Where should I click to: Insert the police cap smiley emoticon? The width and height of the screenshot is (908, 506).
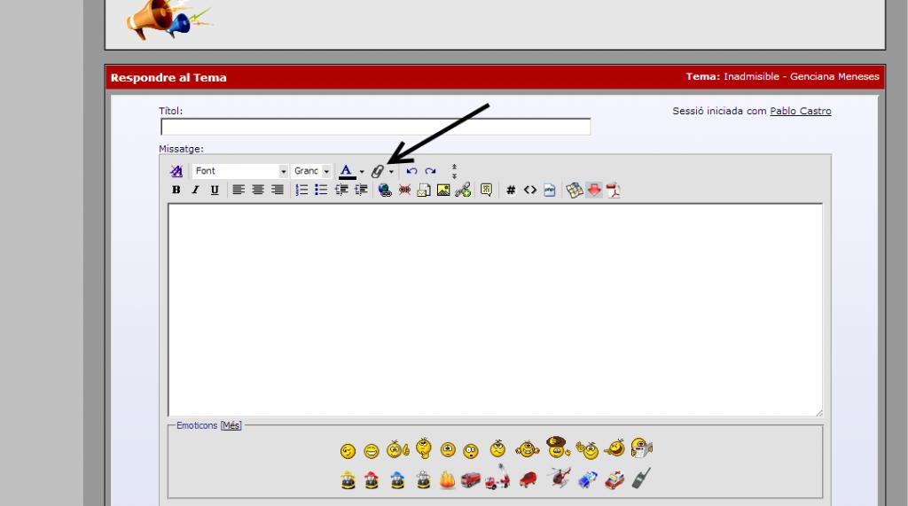point(558,447)
